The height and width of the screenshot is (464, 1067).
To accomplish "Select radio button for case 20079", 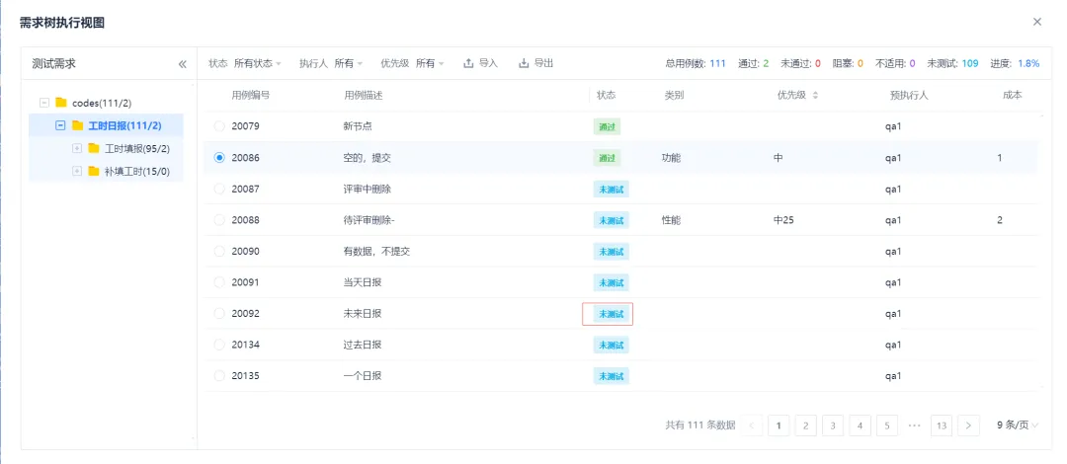I will tap(219, 126).
